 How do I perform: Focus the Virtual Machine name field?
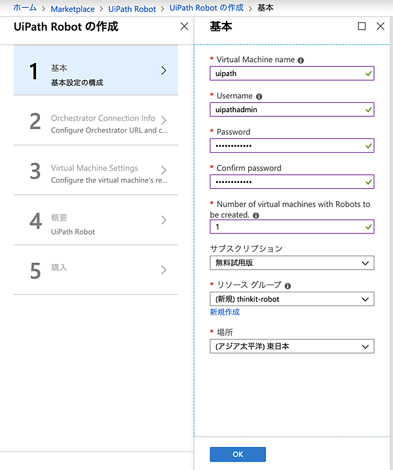tap(291, 73)
